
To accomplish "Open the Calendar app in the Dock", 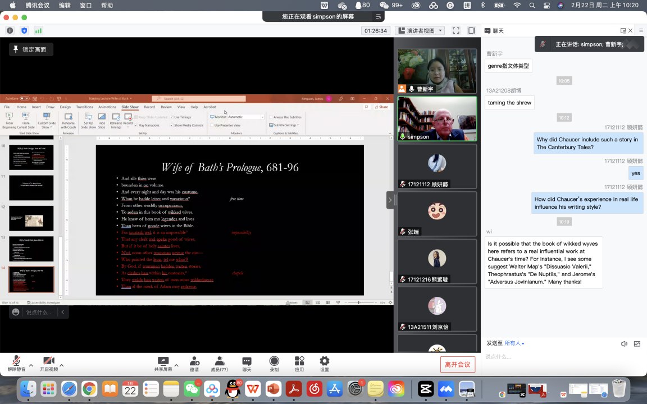I will (130, 389).
